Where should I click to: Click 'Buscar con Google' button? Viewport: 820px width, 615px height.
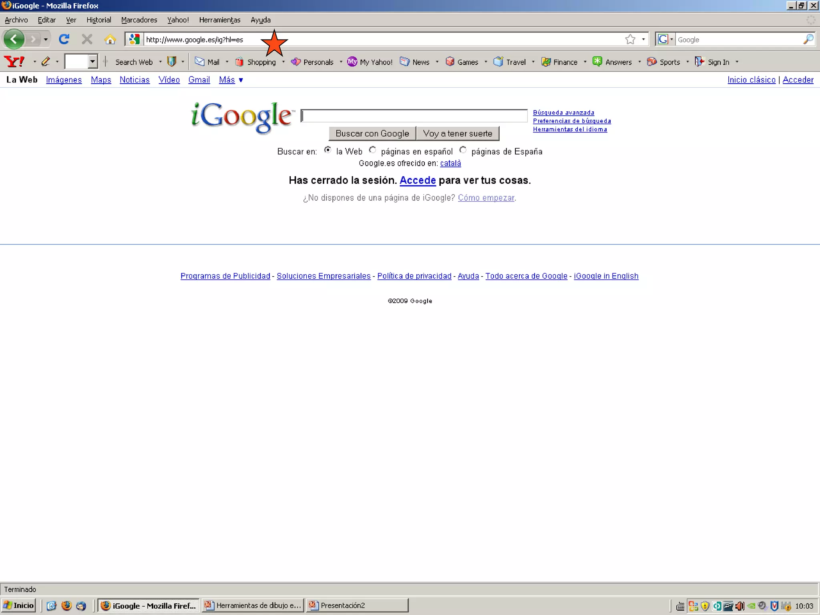(372, 133)
